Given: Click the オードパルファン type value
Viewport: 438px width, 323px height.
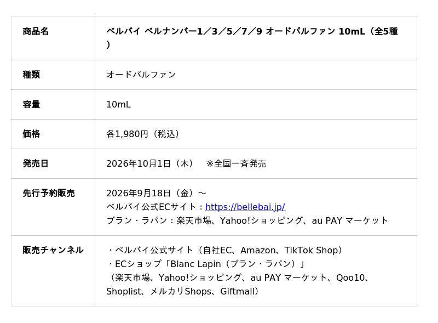Looking at the screenshot, I should 141,75.
